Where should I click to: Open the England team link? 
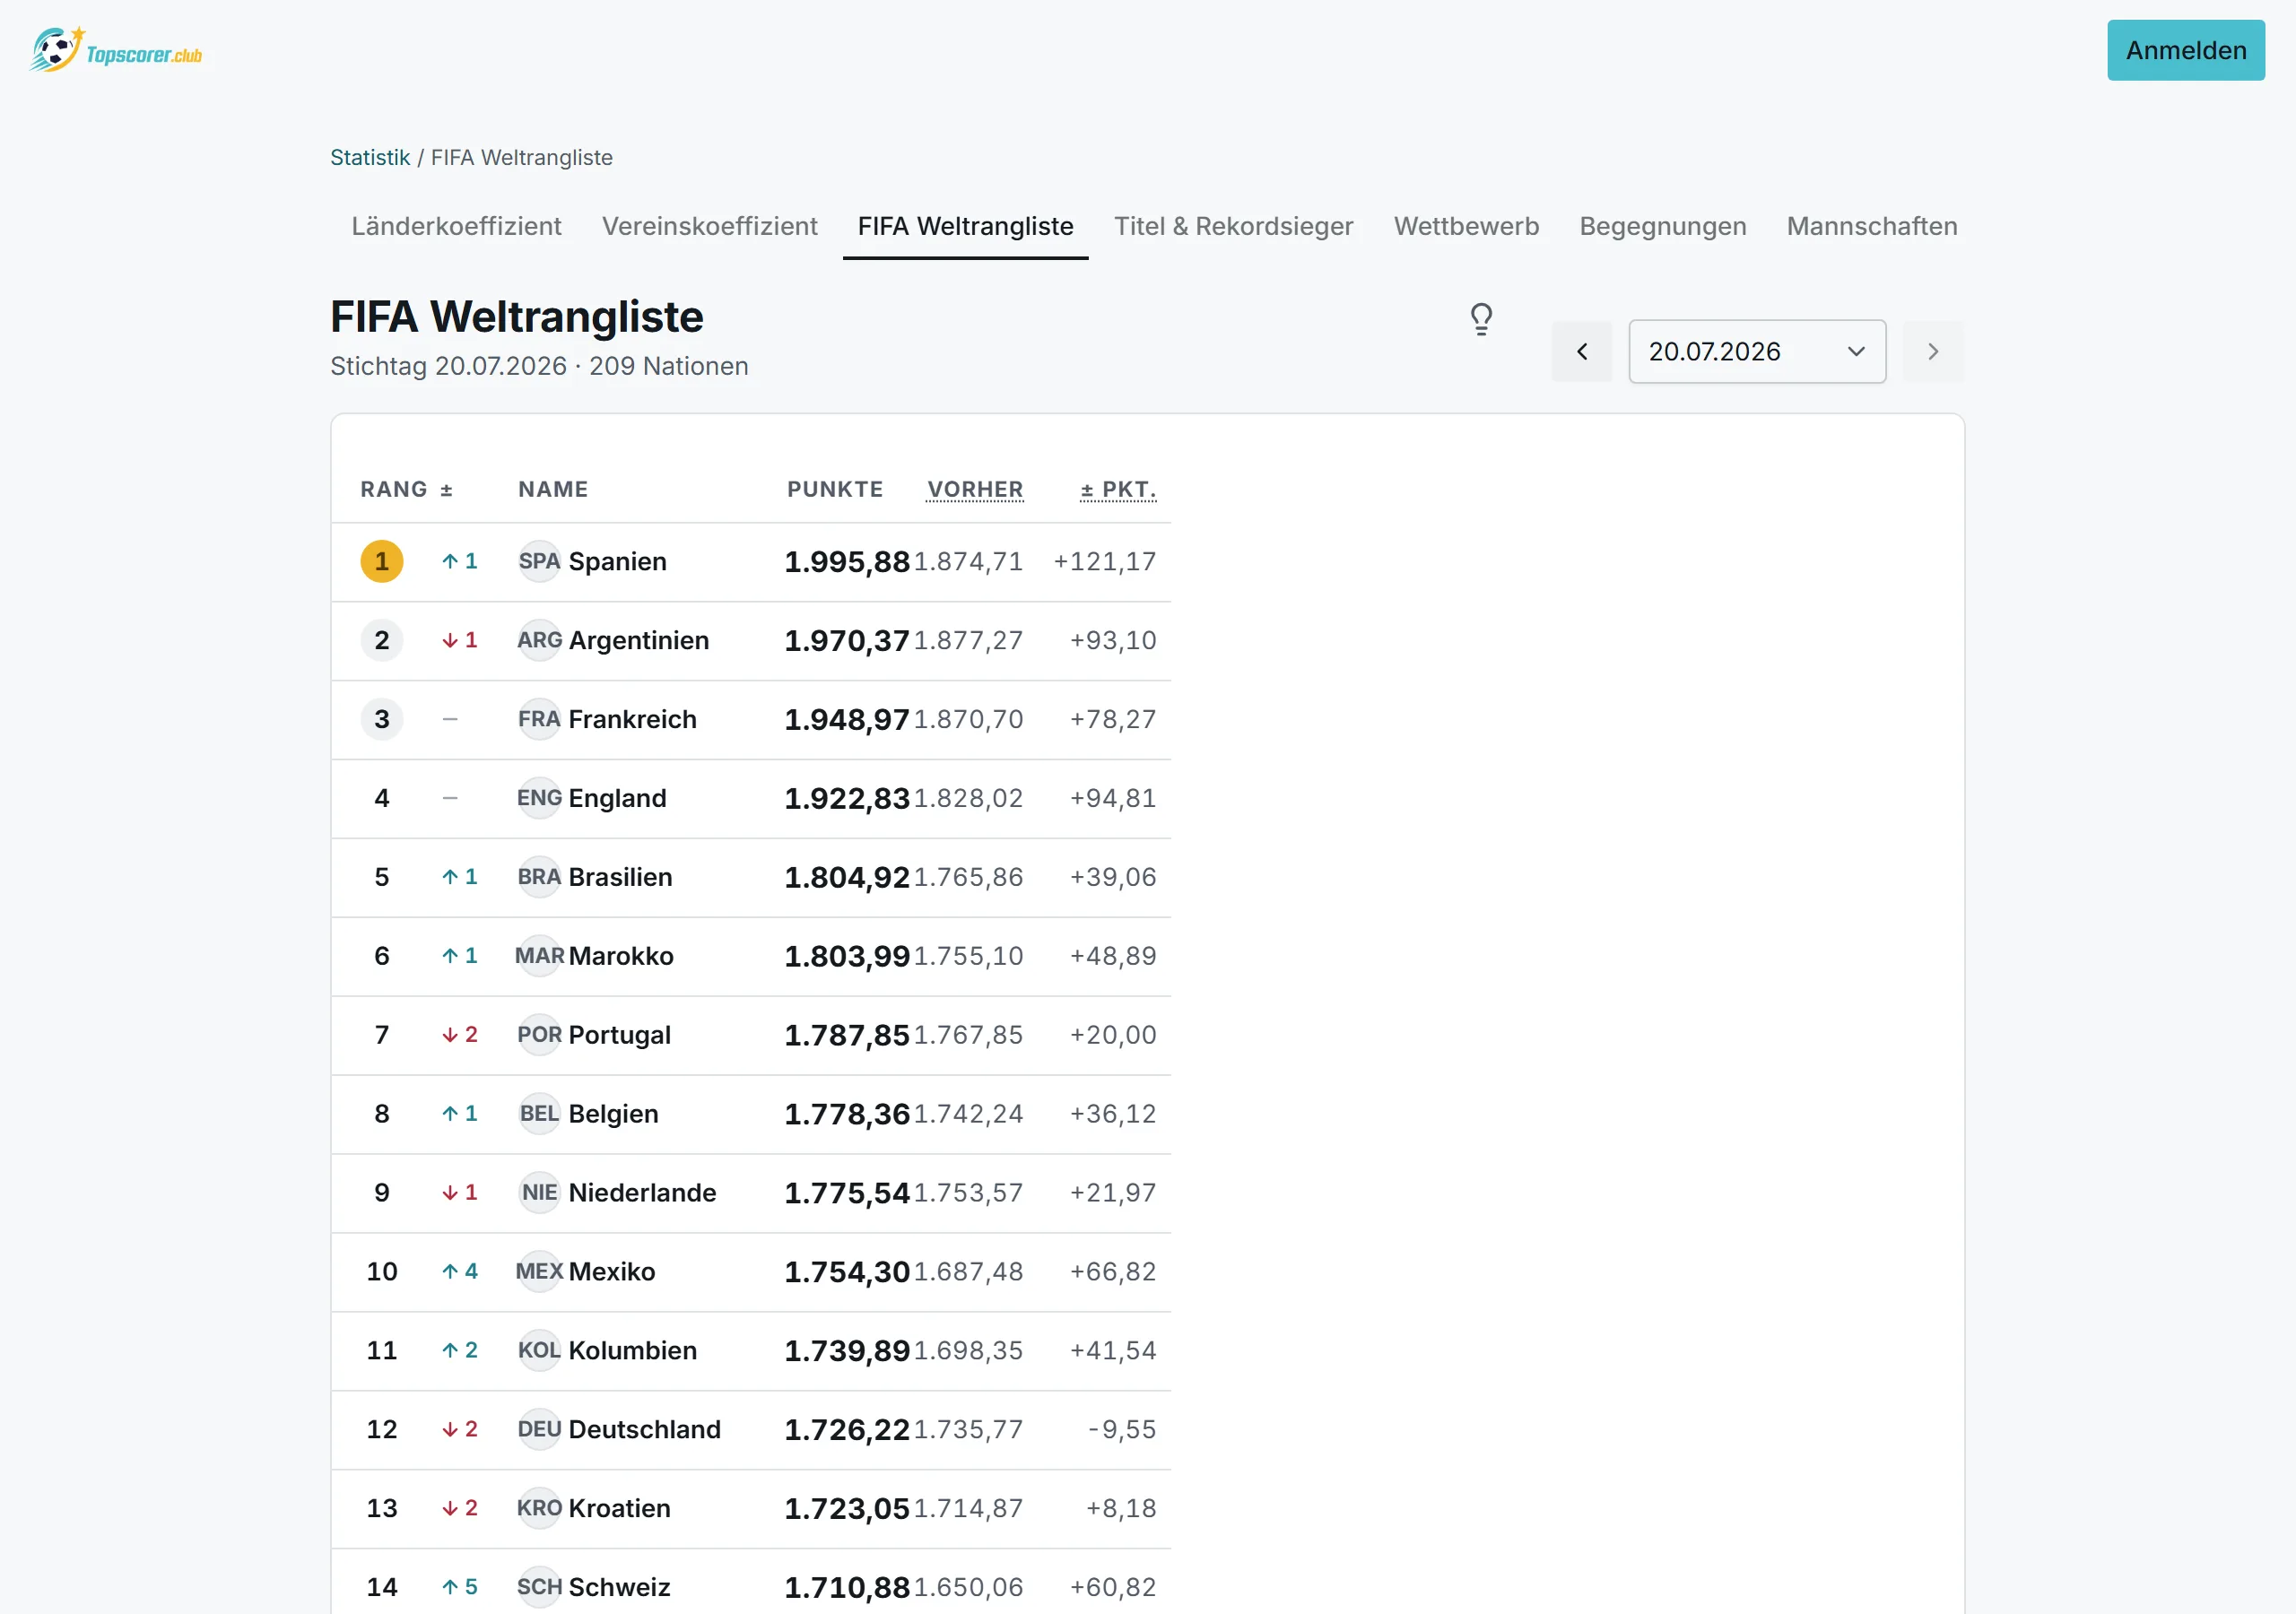[617, 798]
